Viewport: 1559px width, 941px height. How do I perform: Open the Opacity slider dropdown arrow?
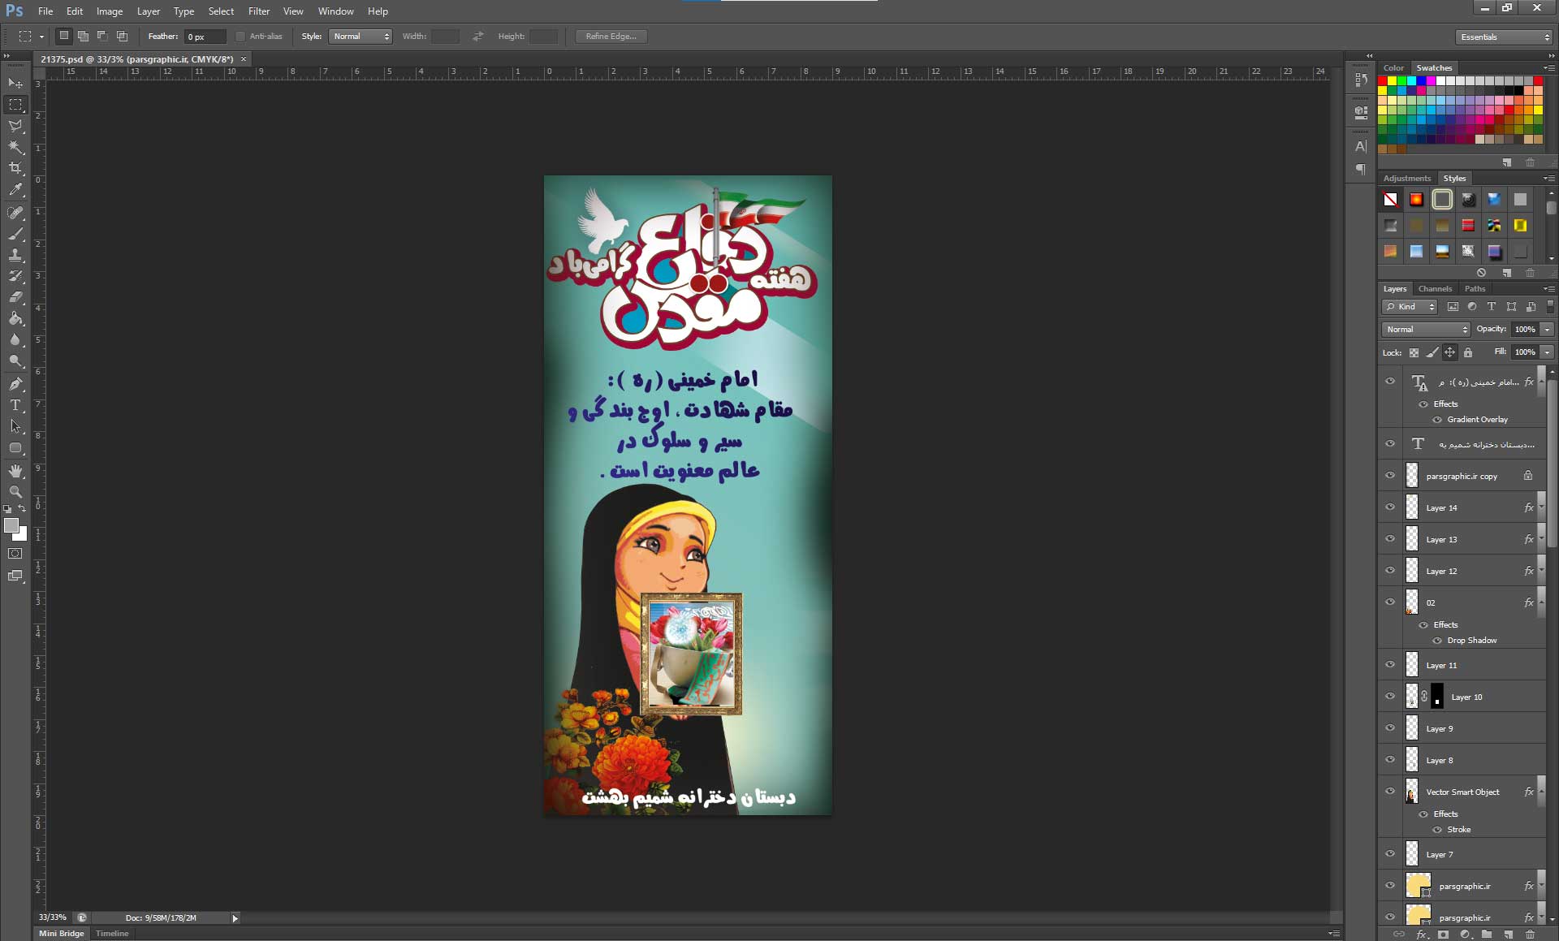click(1548, 330)
